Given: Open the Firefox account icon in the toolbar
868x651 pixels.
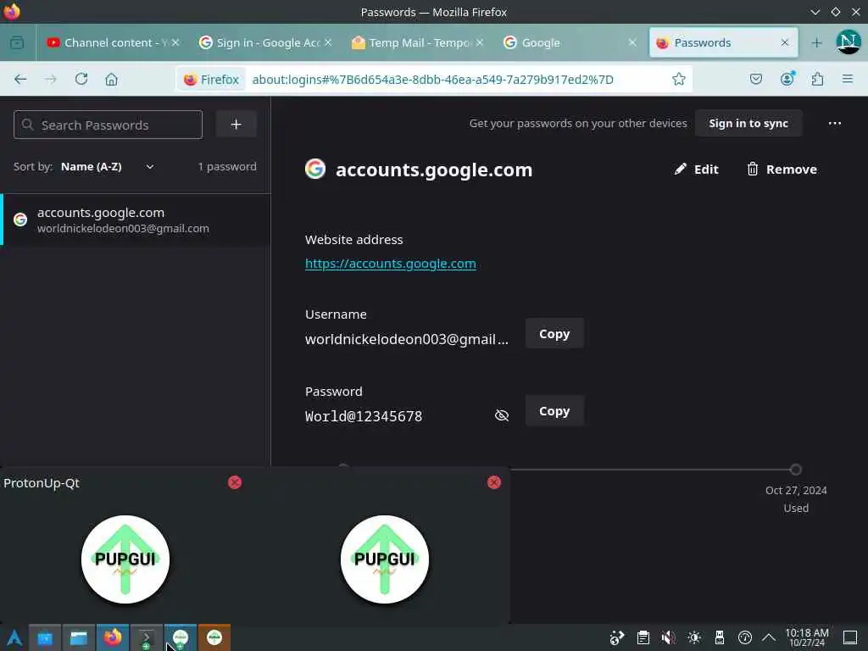Looking at the screenshot, I should pyautogui.click(x=787, y=79).
